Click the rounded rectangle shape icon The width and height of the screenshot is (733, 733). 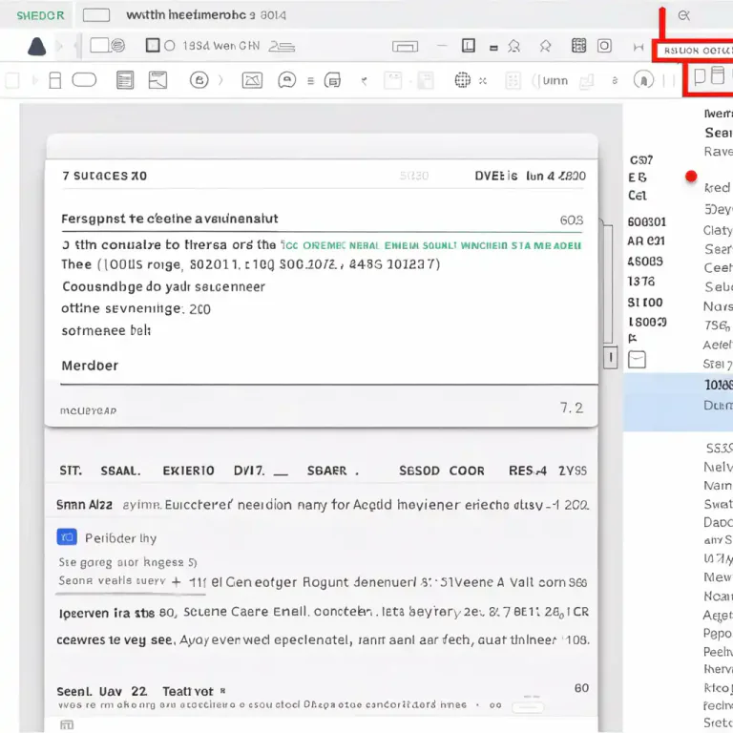pyautogui.click(x=84, y=80)
